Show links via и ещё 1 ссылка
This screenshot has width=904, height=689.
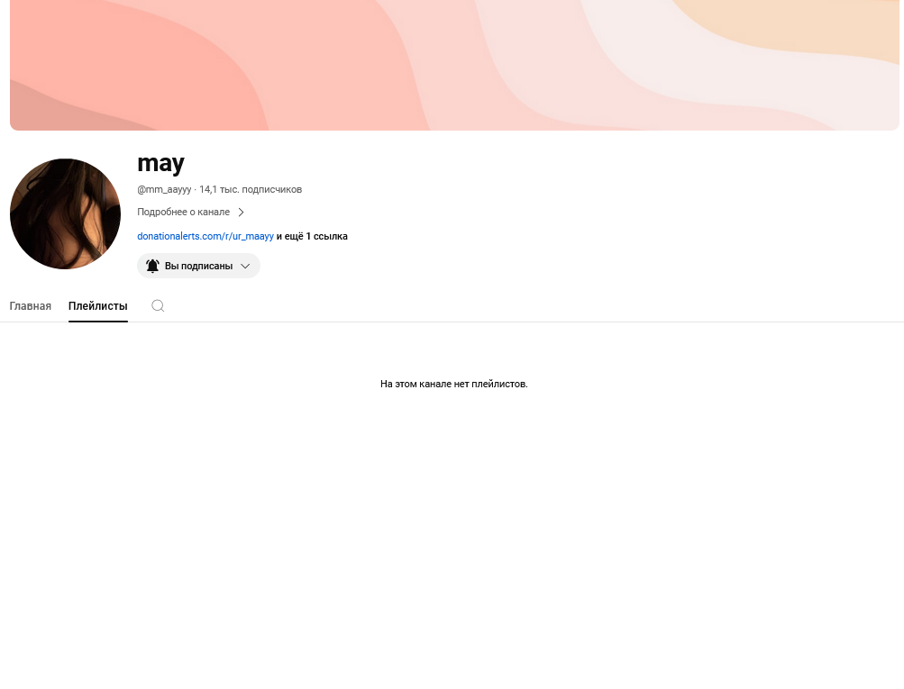[312, 236]
